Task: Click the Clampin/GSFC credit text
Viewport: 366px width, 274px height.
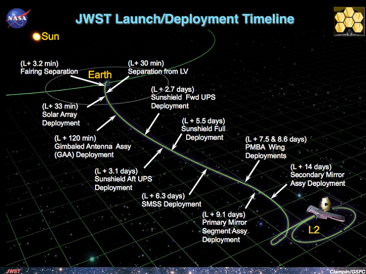Action: coord(347,271)
